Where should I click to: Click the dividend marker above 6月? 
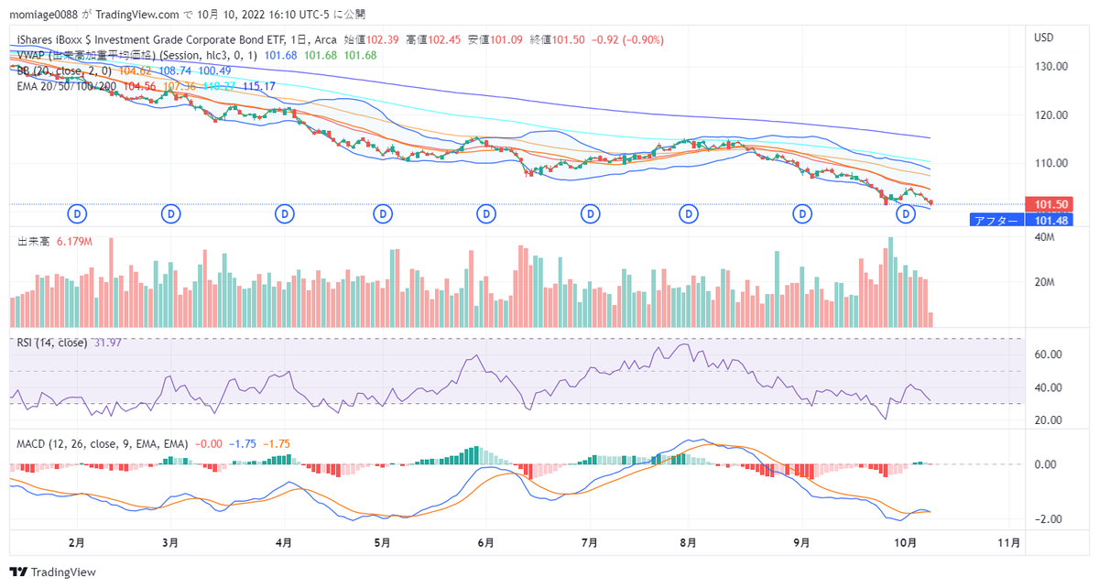point(484,213)
